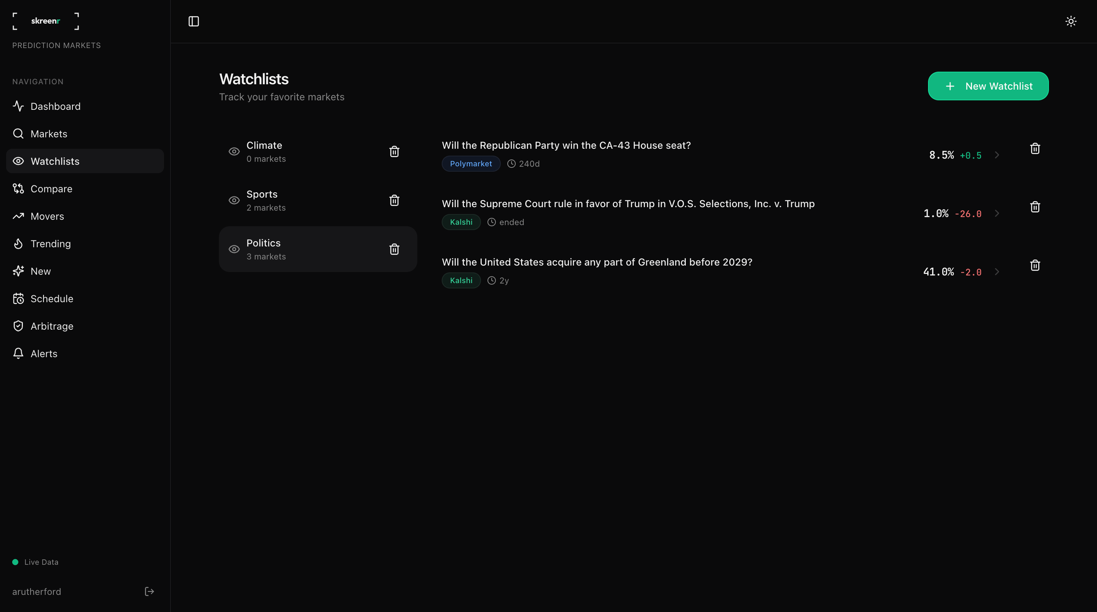
Task: Click the 41.0% price value
Action: (x=938, y=272)
